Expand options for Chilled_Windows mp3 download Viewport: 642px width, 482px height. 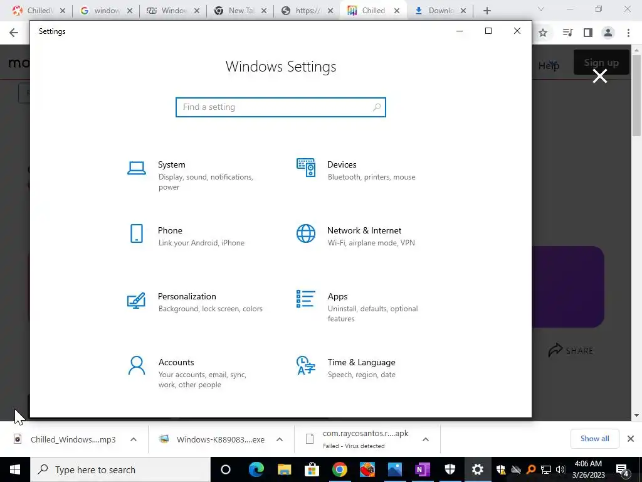tap(134, 439)
